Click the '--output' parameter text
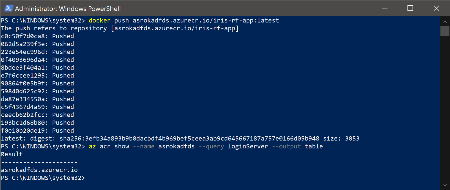Image resolution: width=450 pixels, height=190 pixels. click(x=286, y=146)
